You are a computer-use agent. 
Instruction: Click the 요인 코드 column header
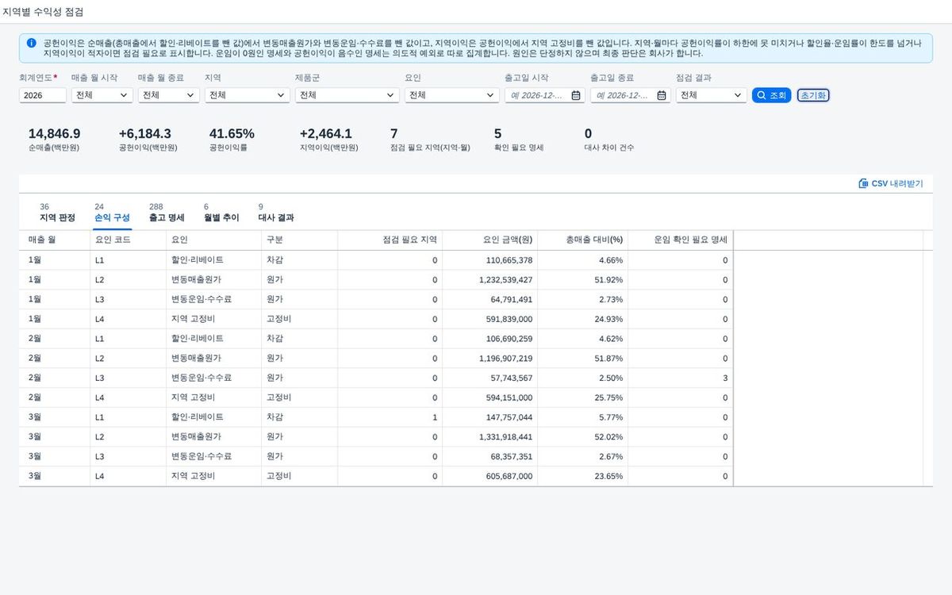click(129, 240)
